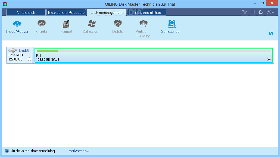Click the Activate now link
This screenshot has height=157, width=280.
click(79, 151)
